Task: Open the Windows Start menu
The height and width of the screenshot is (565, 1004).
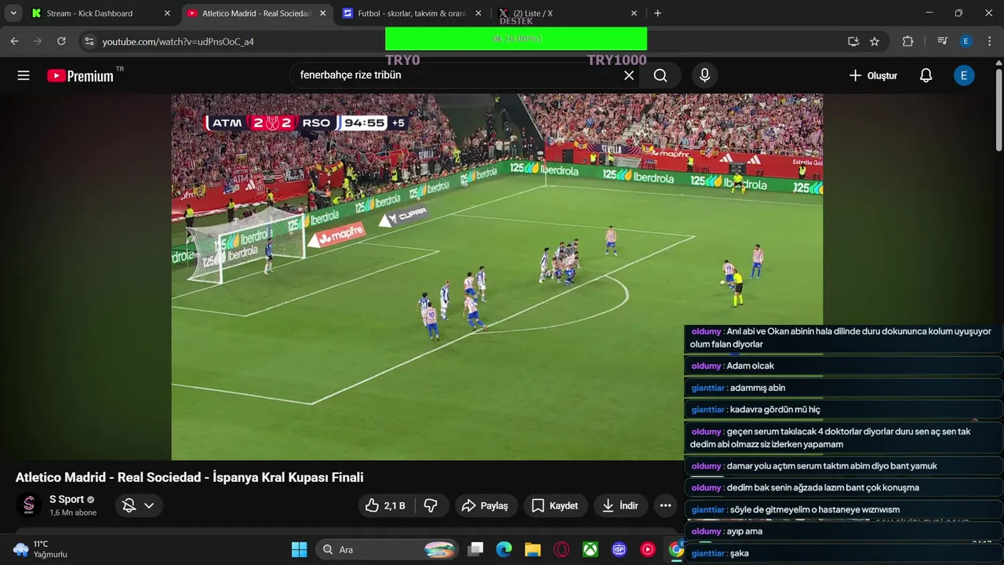Action: click(x=299, y=549)
